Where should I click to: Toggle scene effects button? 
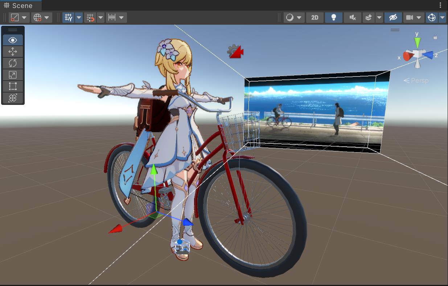pyautogui.click(x=369, y=17)
